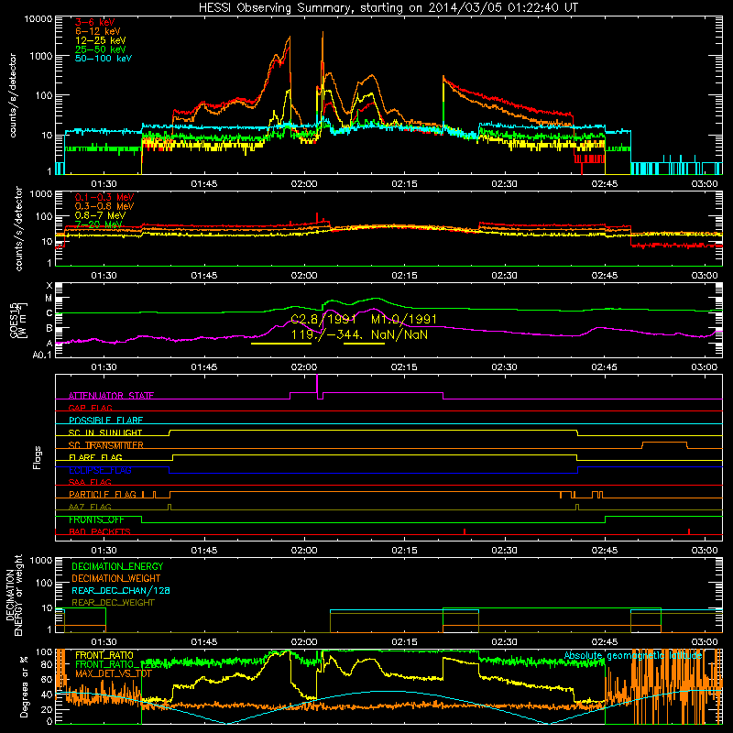Click the X class label on GOES axis
The image size is (733, 733).
pos(49,286)
